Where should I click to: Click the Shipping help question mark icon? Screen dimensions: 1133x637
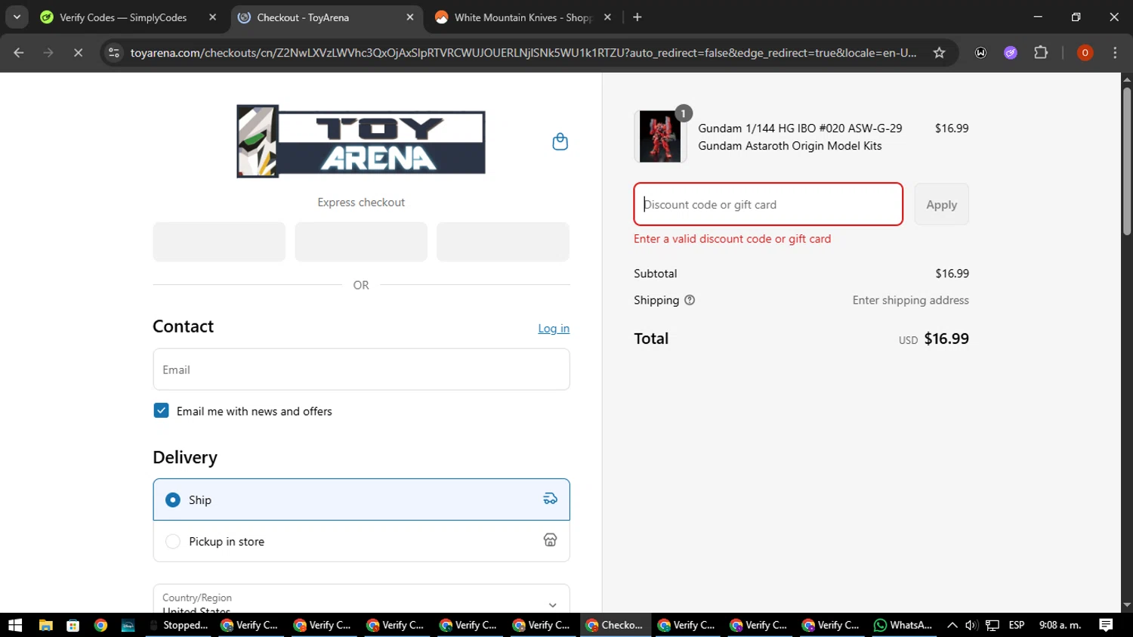(x=690, y=300)
